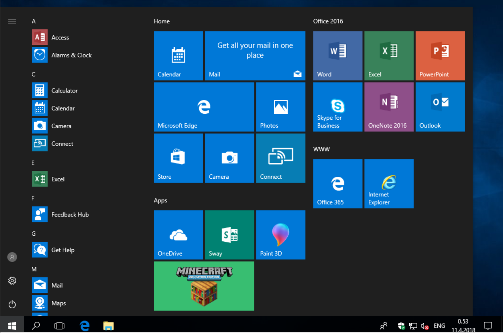Viewport: 503px width, 333px height.
Task: Open the Word tile in Office 2016
Action: pos(338,56)
